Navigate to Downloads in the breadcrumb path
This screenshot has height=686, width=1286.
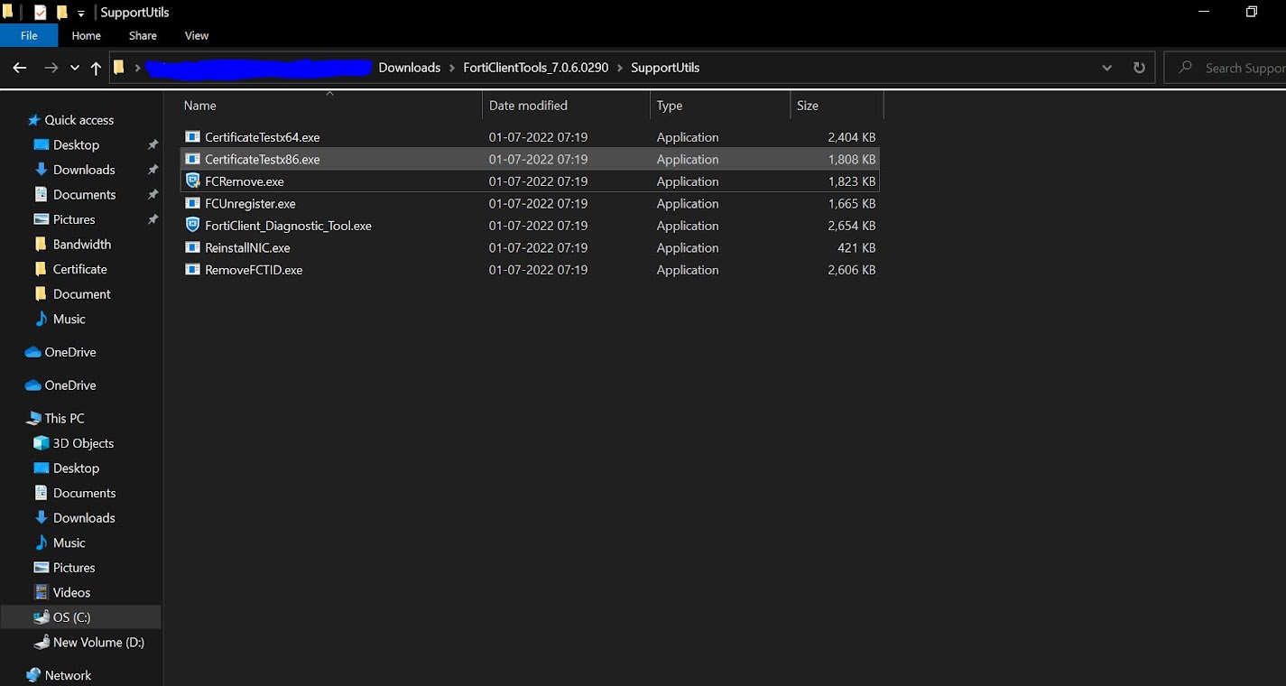point(410,68)
